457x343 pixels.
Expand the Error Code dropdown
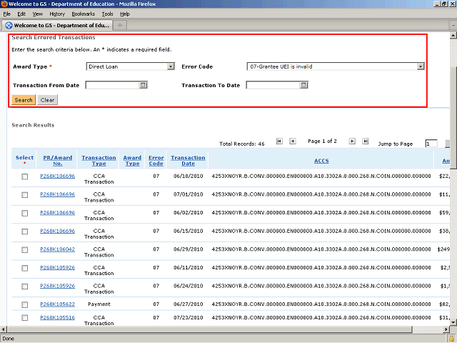click(x=421, y=66)
